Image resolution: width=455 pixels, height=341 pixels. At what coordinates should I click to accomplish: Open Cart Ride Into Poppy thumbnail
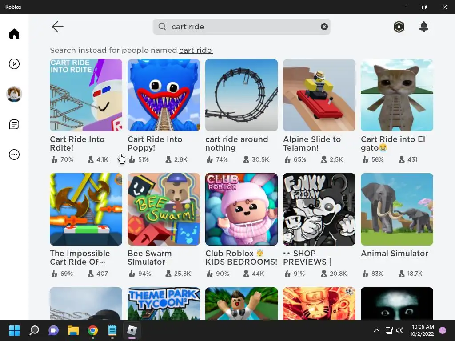[x=164, y=95]
